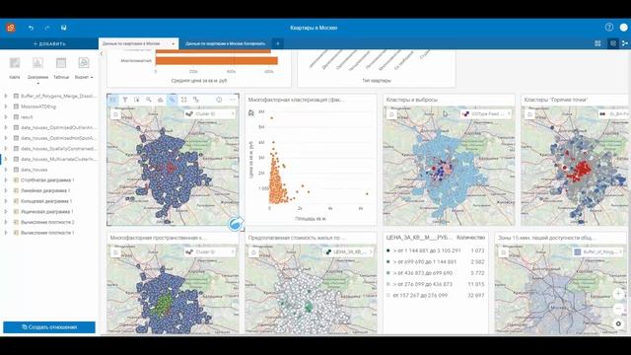Select Линейная диаграмма 1 result row
The height and width of the screenshot is (355, 631).
[x=49, y=190]
